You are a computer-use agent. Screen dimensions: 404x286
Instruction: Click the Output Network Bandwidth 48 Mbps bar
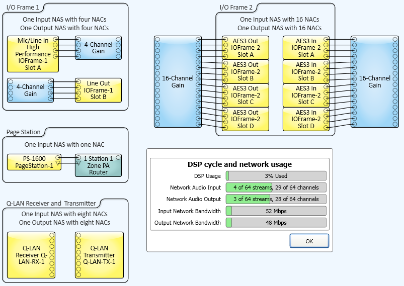[x=276, y=223]
